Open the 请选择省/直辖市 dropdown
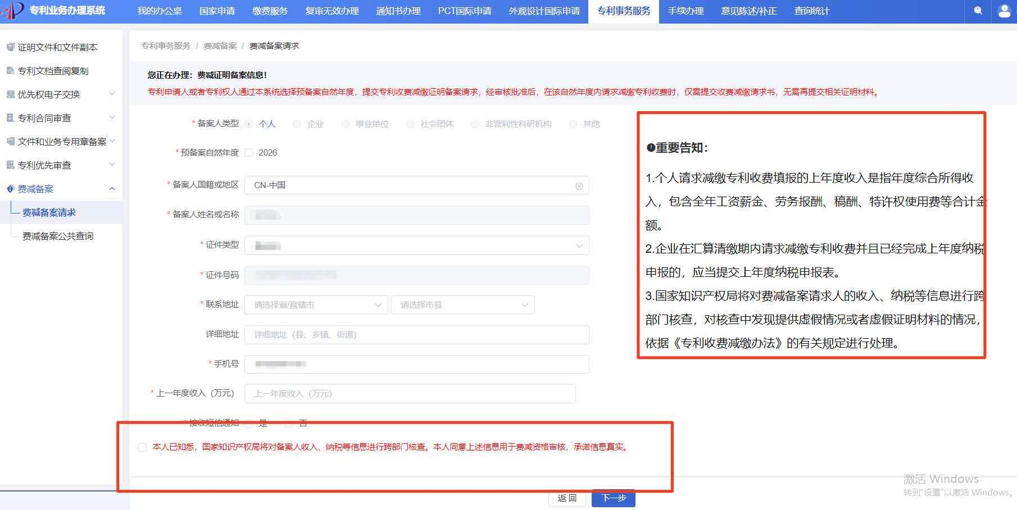1017x510 pixels. click(x=316, y=305)
